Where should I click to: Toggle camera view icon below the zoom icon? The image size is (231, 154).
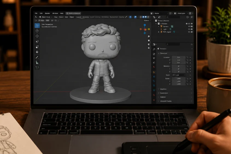click(x=149, y=40)
